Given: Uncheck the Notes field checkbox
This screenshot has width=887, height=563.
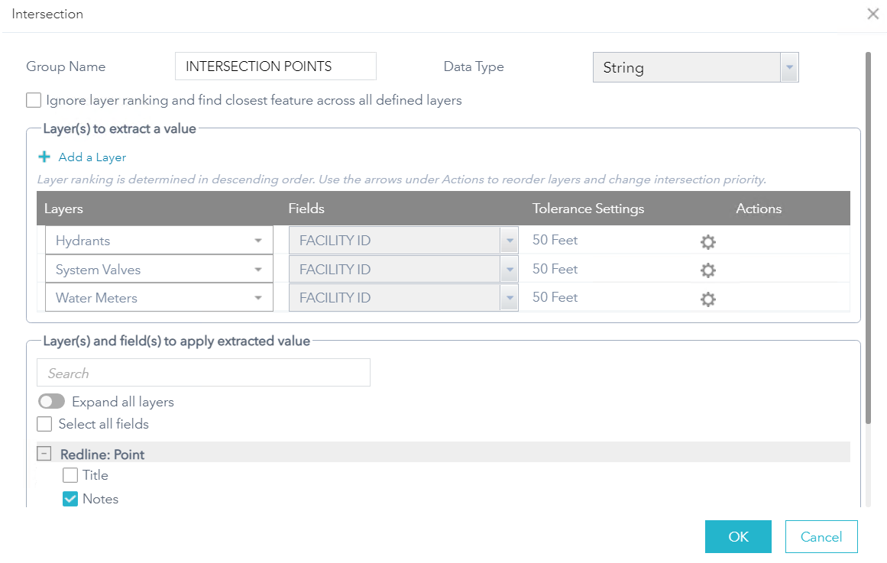Looking at the screenshot, I should (x=70, y=499).
